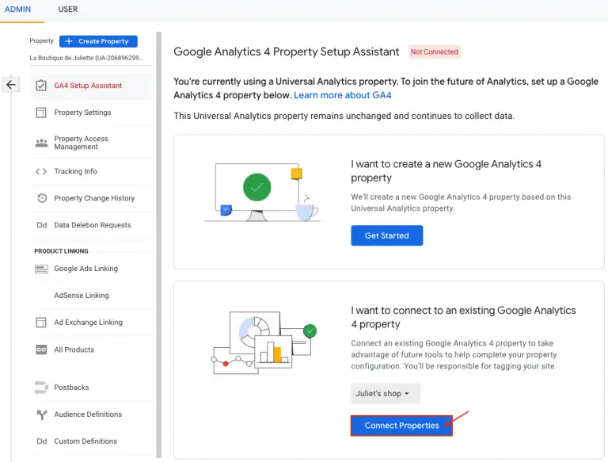Open the Juliet's shop property dropdown
The height and width of the screenshot is (462, 608).
click(386, 394)
